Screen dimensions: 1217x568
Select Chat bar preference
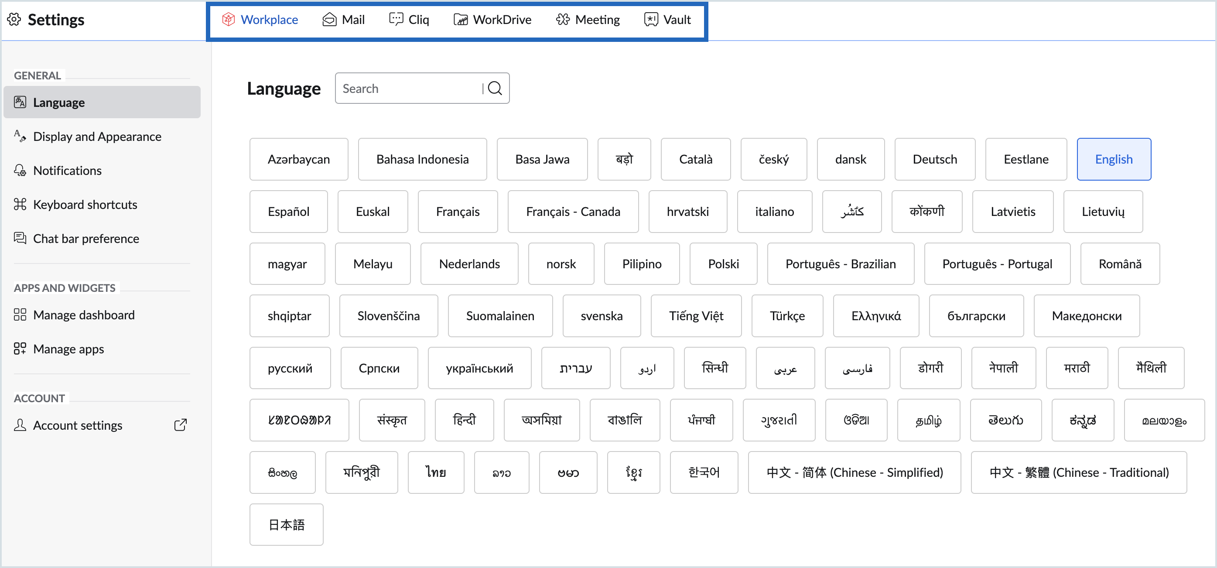tap(102, 238)
